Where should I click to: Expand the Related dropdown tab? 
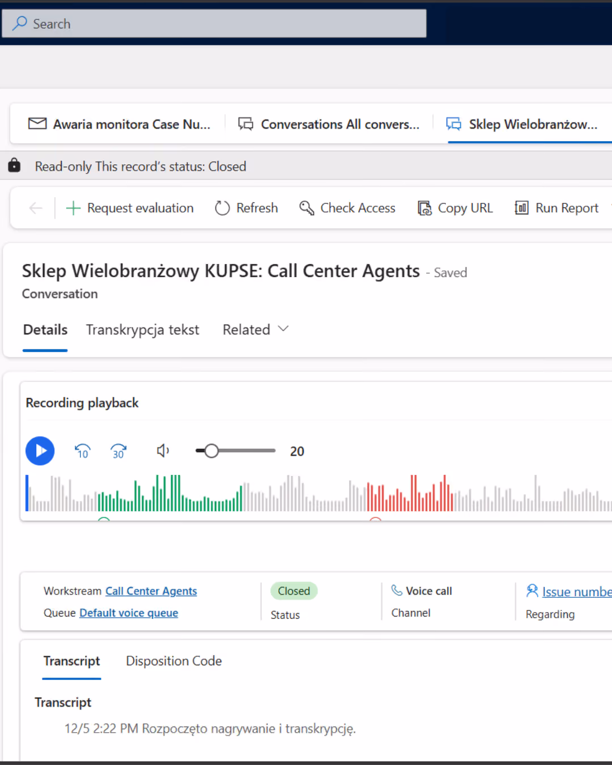256,330
